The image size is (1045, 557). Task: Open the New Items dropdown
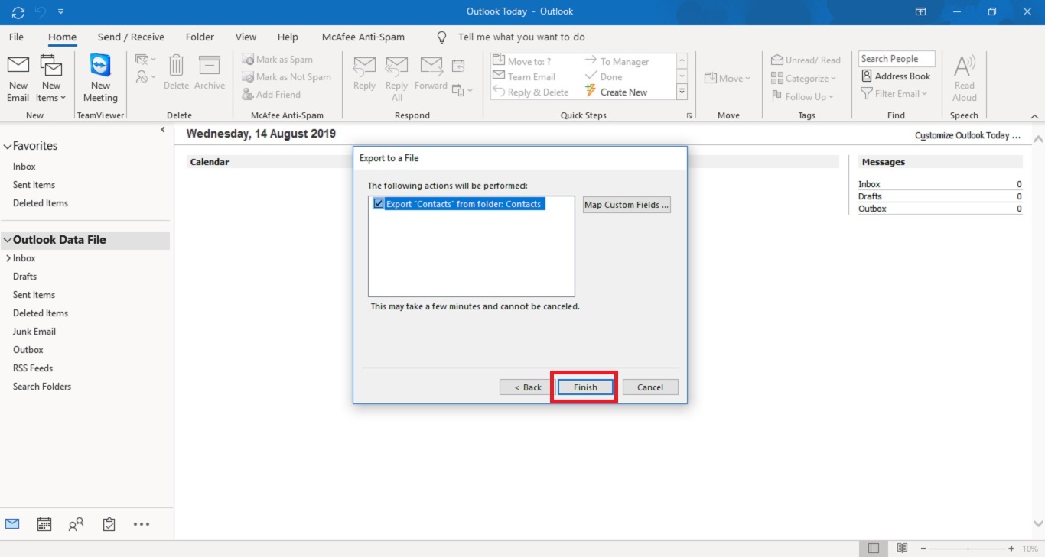(x=51, y=79)
